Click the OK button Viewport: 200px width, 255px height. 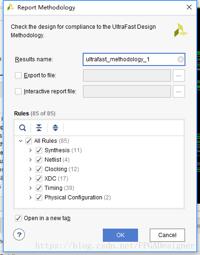[120, 235]
